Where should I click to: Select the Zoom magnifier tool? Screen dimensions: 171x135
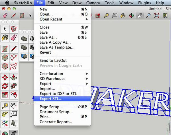pyautogui.click(x=148, y=15)
